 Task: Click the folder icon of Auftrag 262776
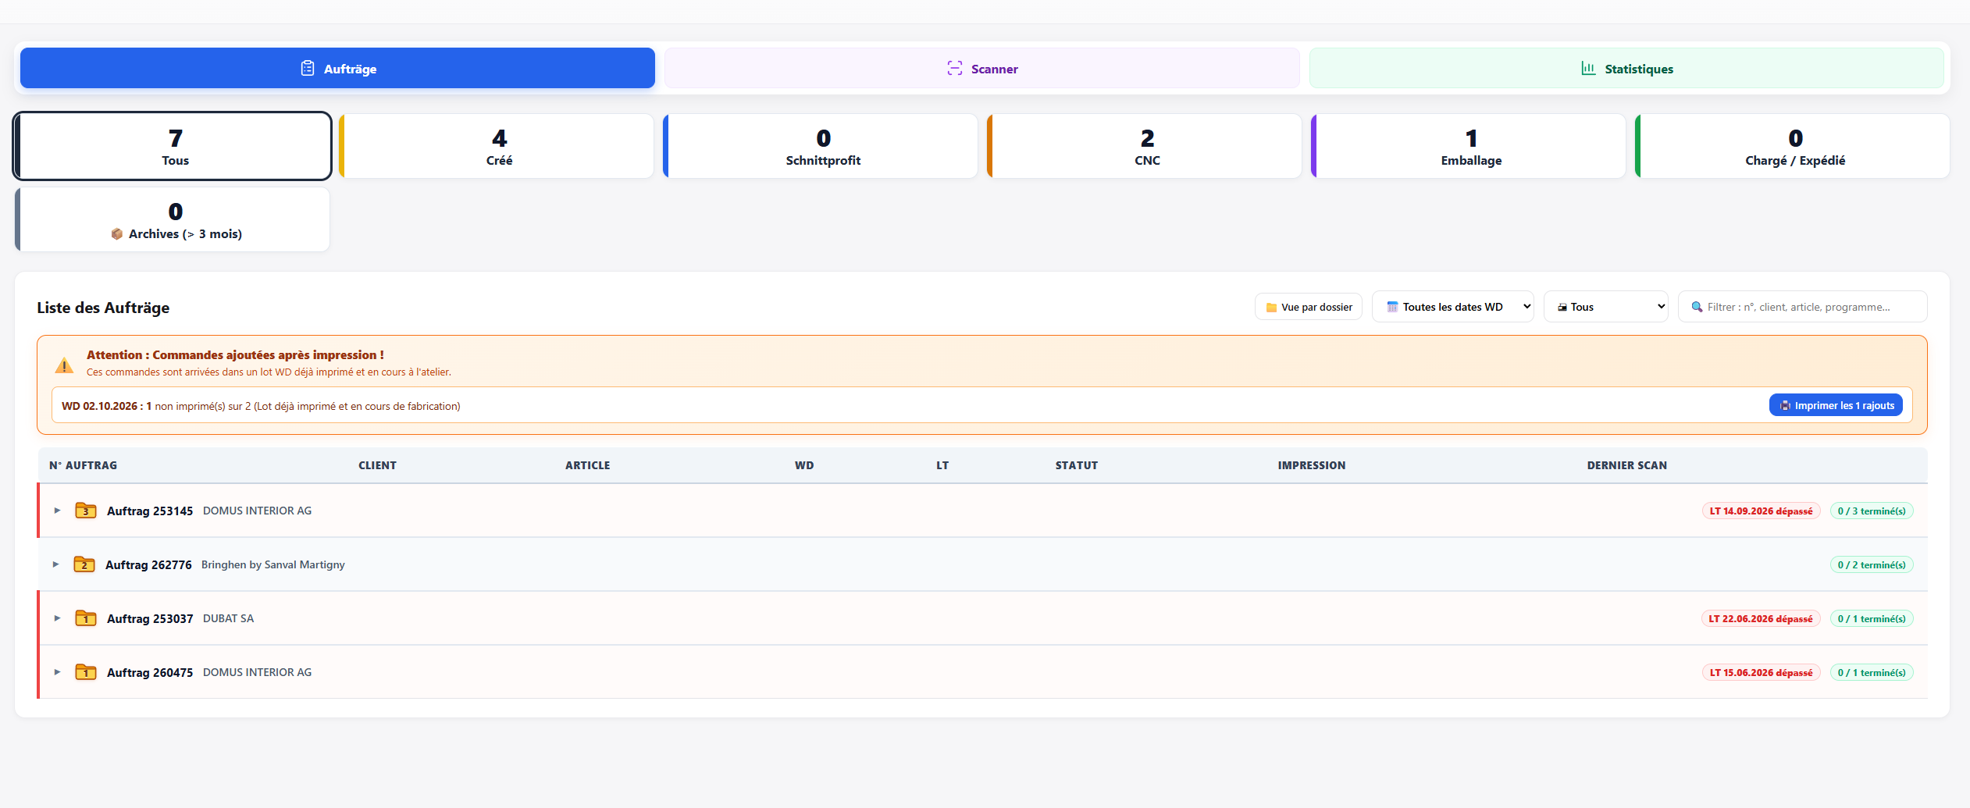84,564
